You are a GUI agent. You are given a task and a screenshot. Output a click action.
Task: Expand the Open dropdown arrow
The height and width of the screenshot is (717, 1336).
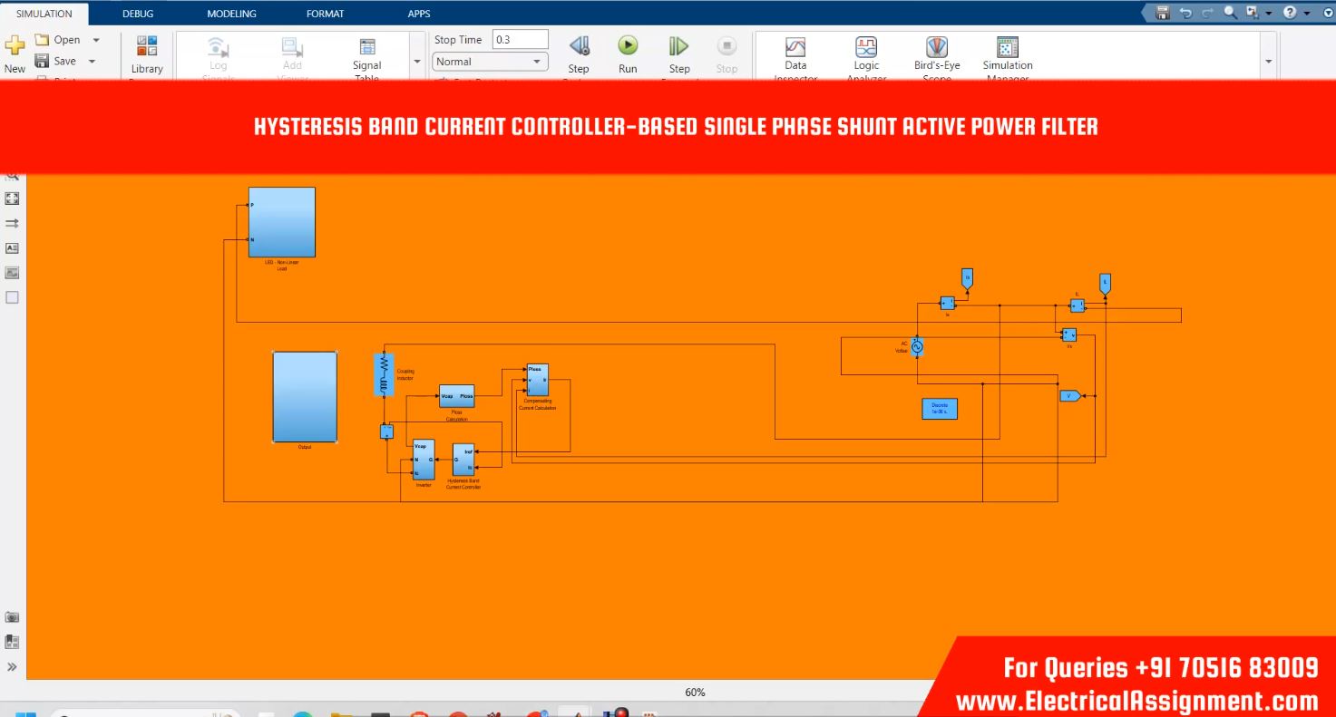[x=96, y=40]
